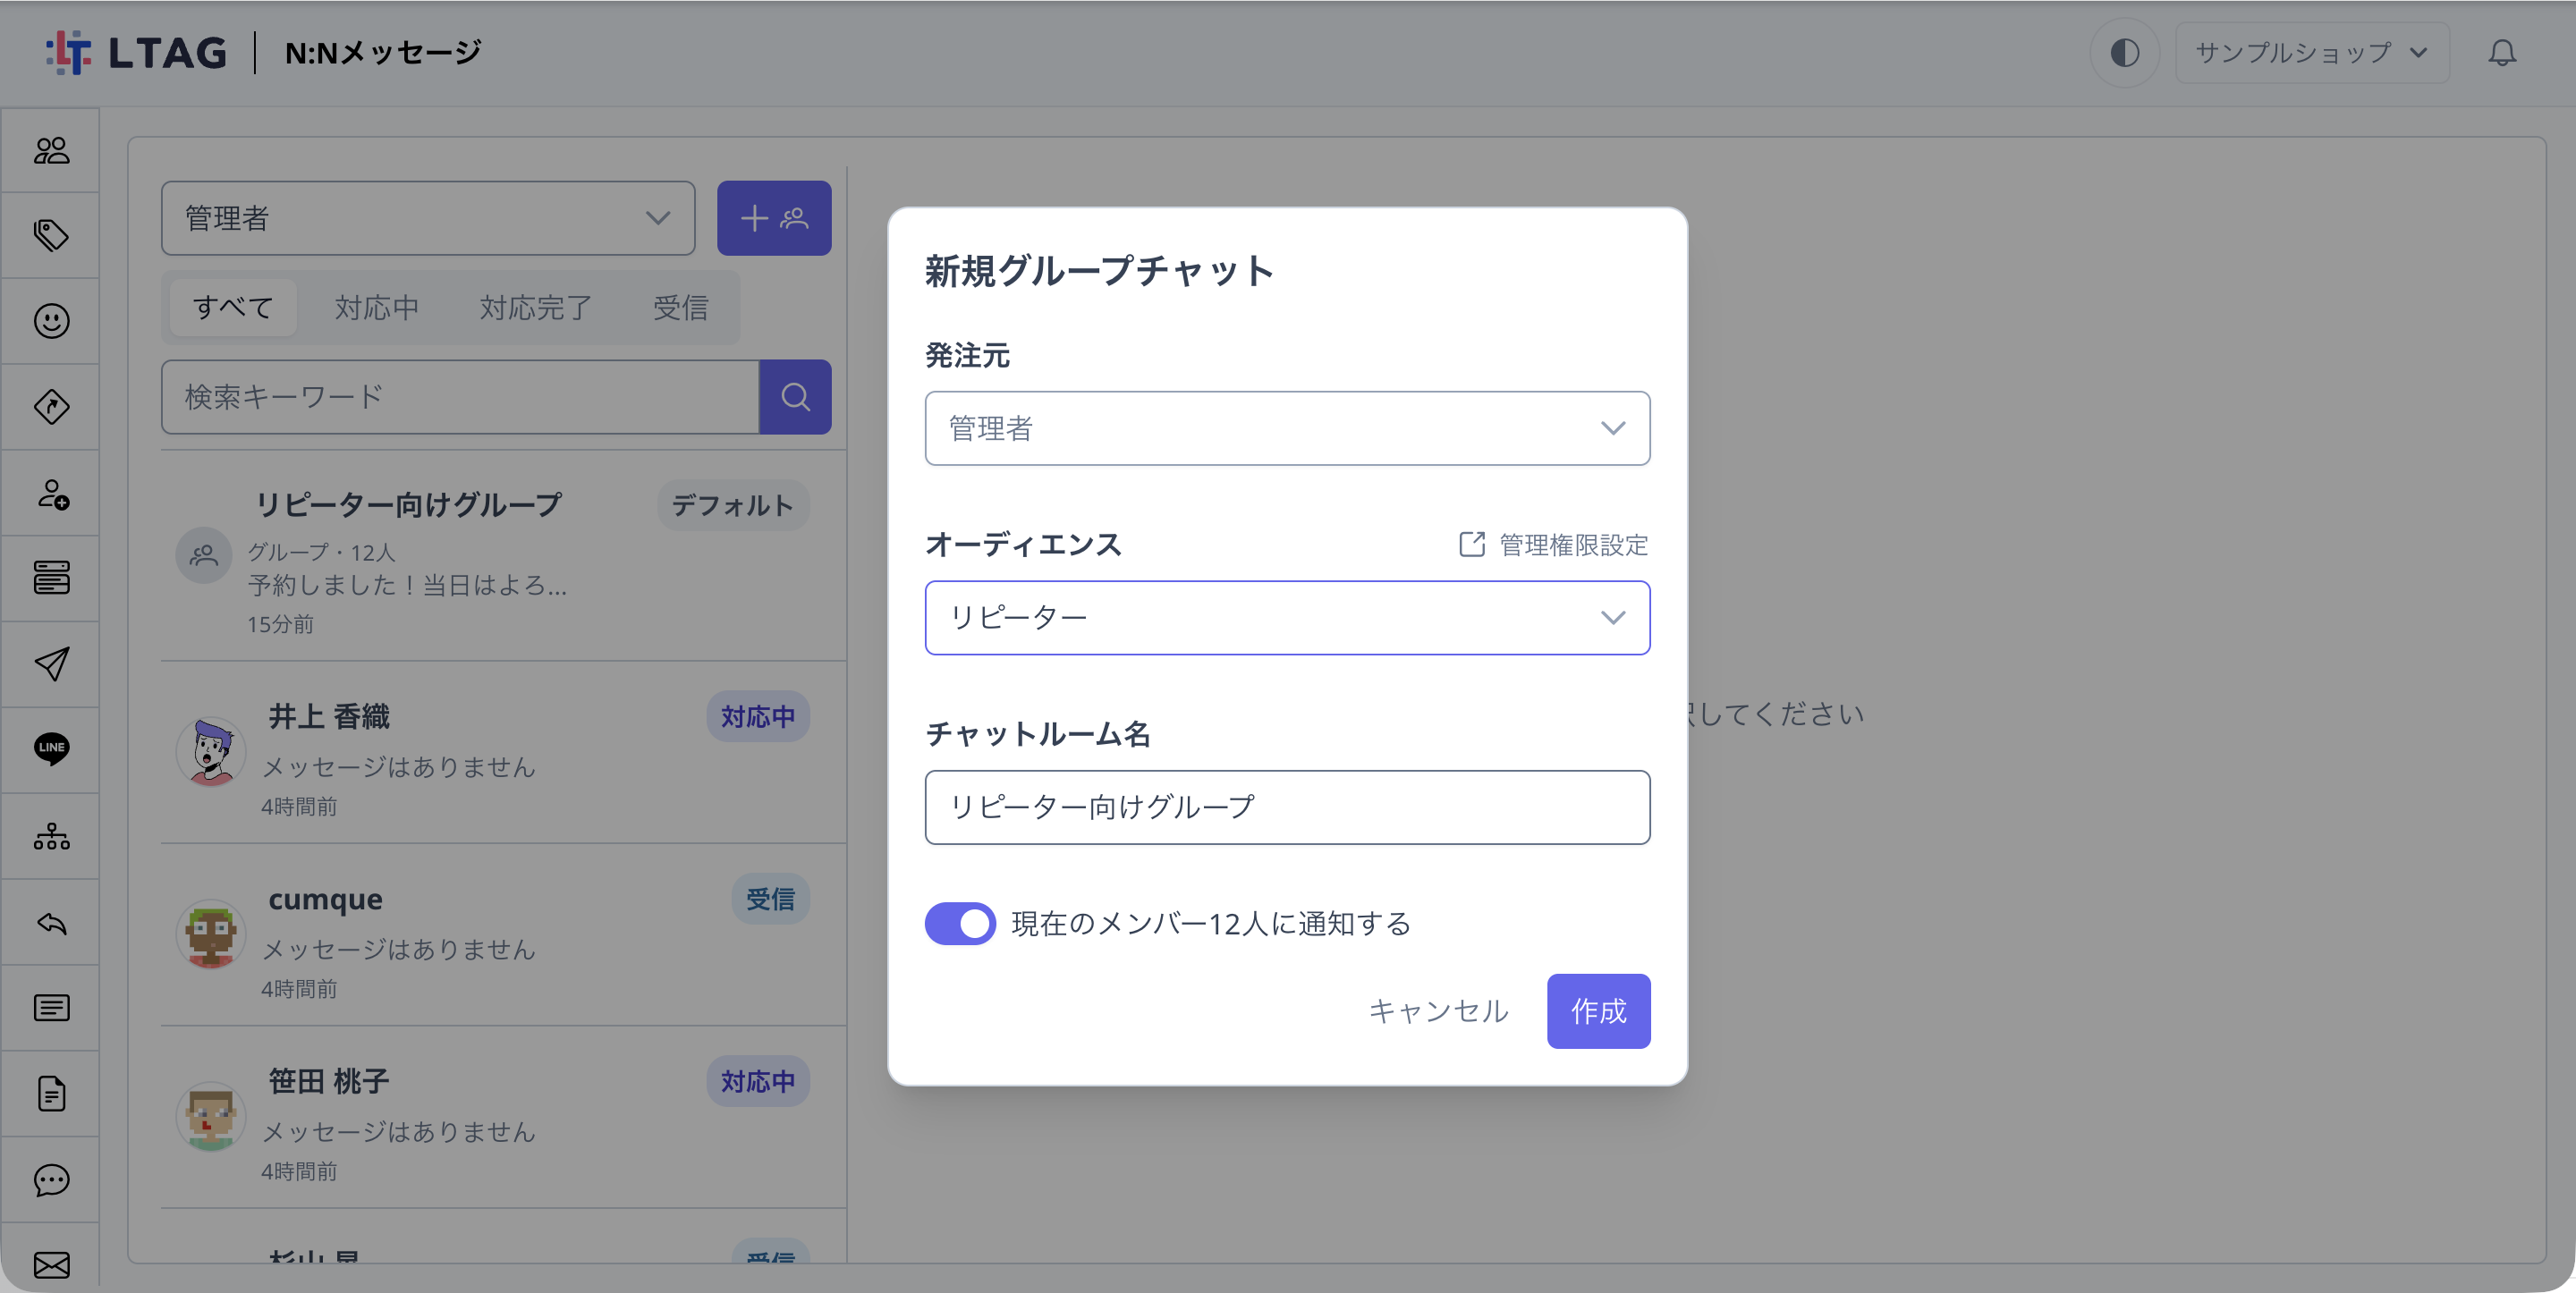
Task: Click 井上 香織's avatar thumbnail
Action: (210, 752)
